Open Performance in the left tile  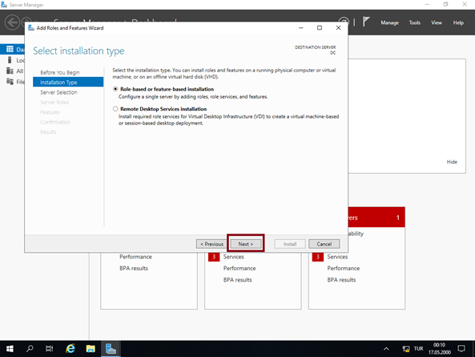click(135, 257)
